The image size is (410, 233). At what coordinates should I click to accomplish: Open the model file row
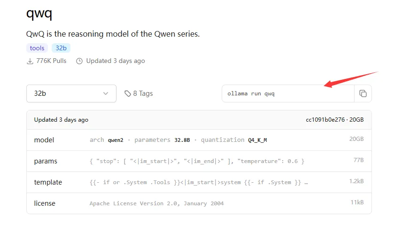[x=199, y=140]
